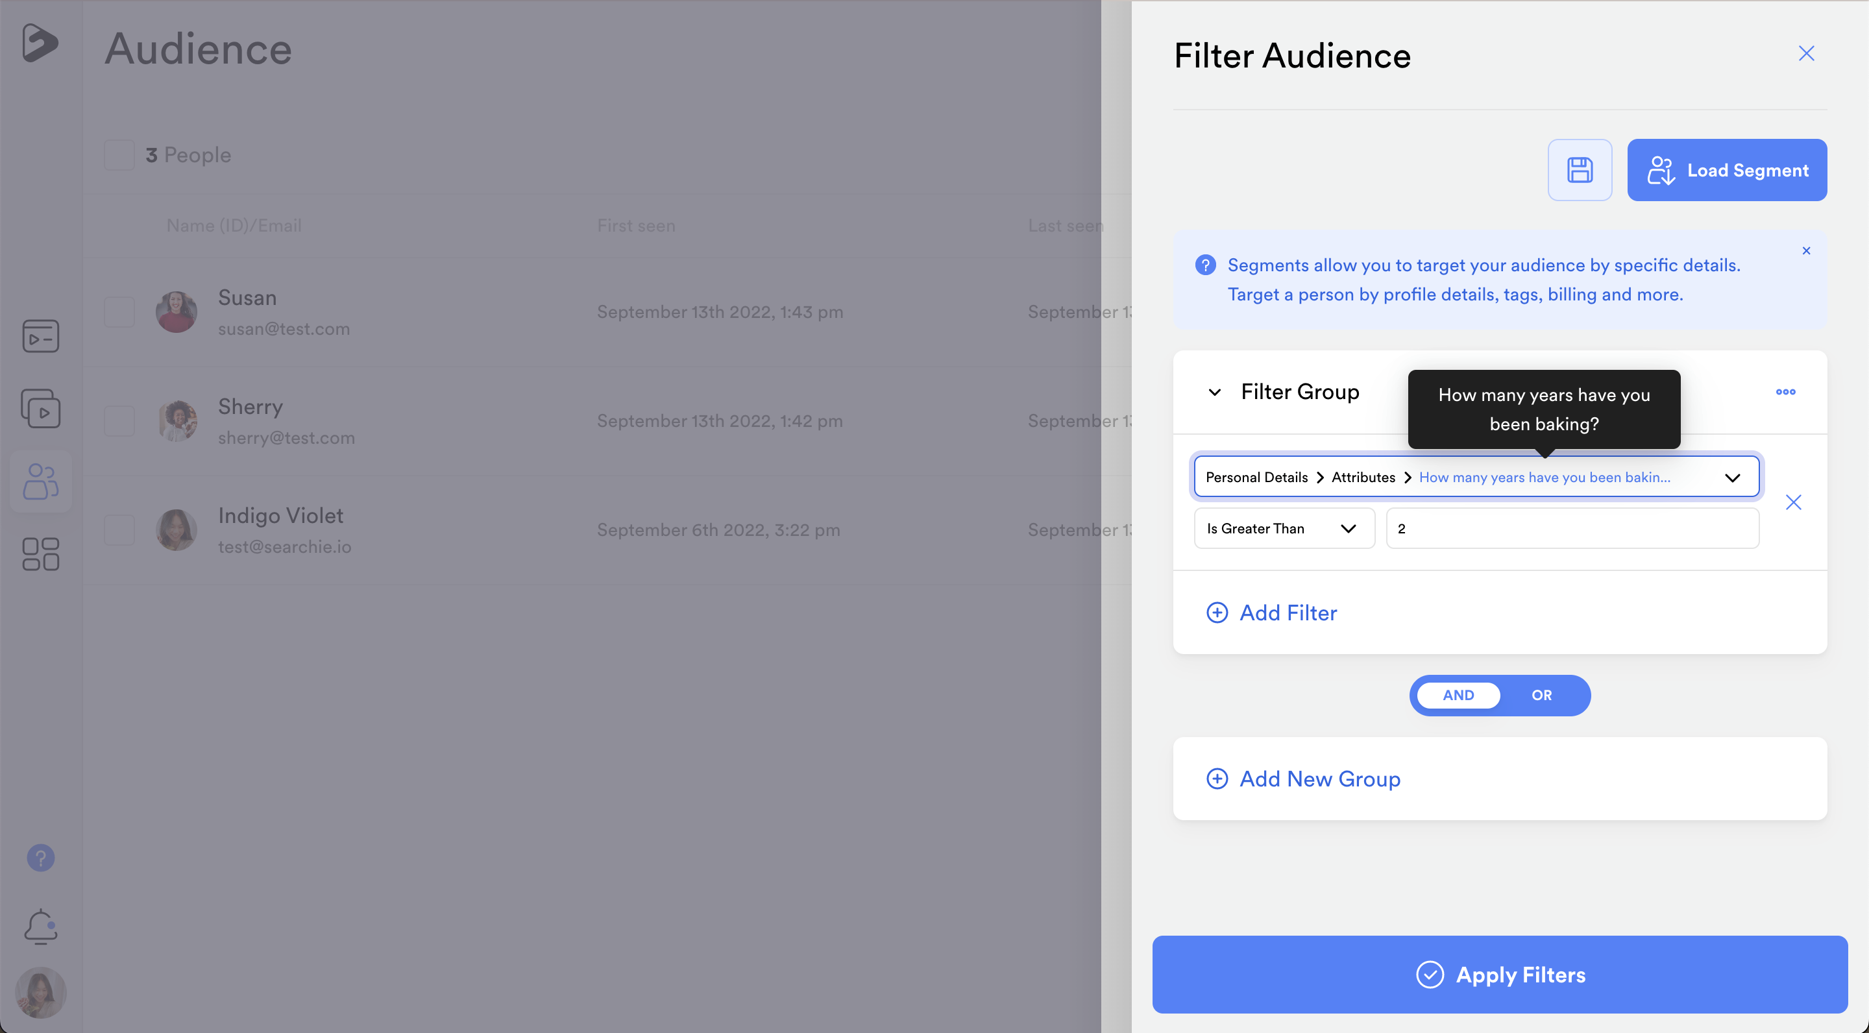Image resolution: width=1869 pixels, height=1033 pixels.
Task: Dismiss the Segments info banner
Action: [x=1807, y=251]
